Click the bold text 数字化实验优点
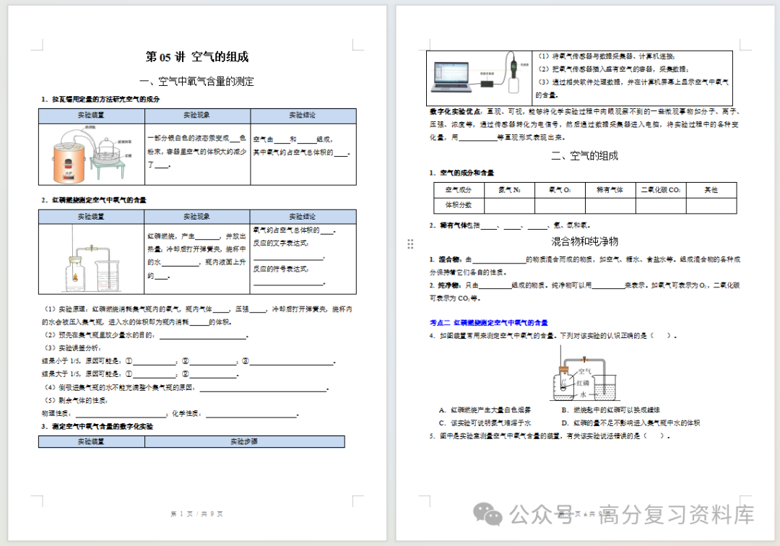Screen dimensions: 780x546 click(x=455, y=111)
